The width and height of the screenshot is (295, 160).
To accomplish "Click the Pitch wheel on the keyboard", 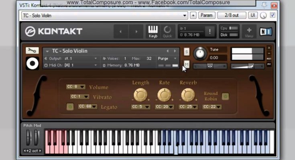I will [x=28, y=138].
